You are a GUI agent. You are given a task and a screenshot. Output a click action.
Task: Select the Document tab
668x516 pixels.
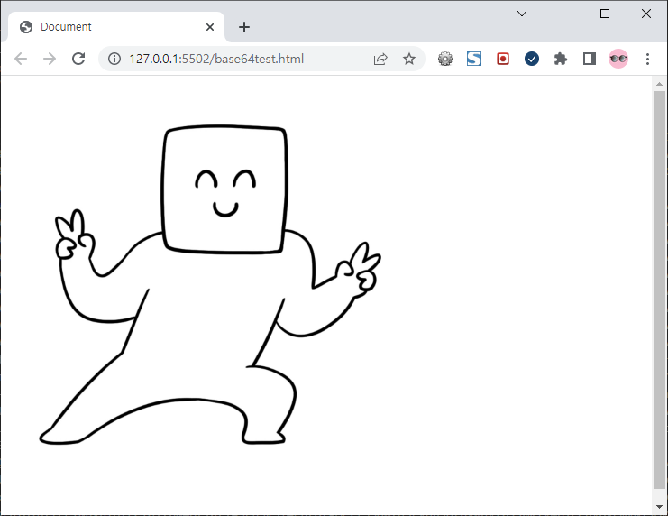coord(116,27)
